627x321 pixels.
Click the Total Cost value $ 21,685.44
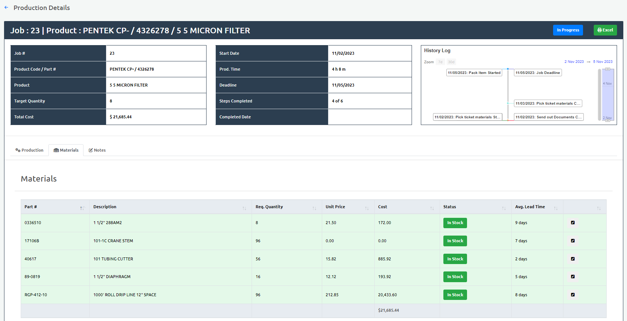(120, 117)
